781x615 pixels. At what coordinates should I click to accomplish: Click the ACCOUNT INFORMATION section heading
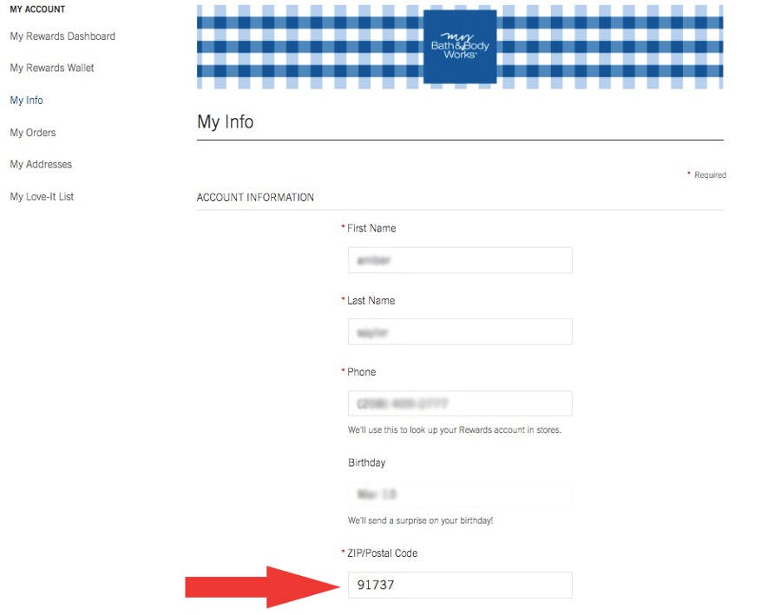(255, 198)
